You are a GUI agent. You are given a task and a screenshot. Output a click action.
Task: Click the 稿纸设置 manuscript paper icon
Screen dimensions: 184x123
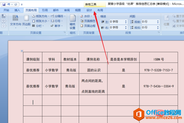(72, 22)
